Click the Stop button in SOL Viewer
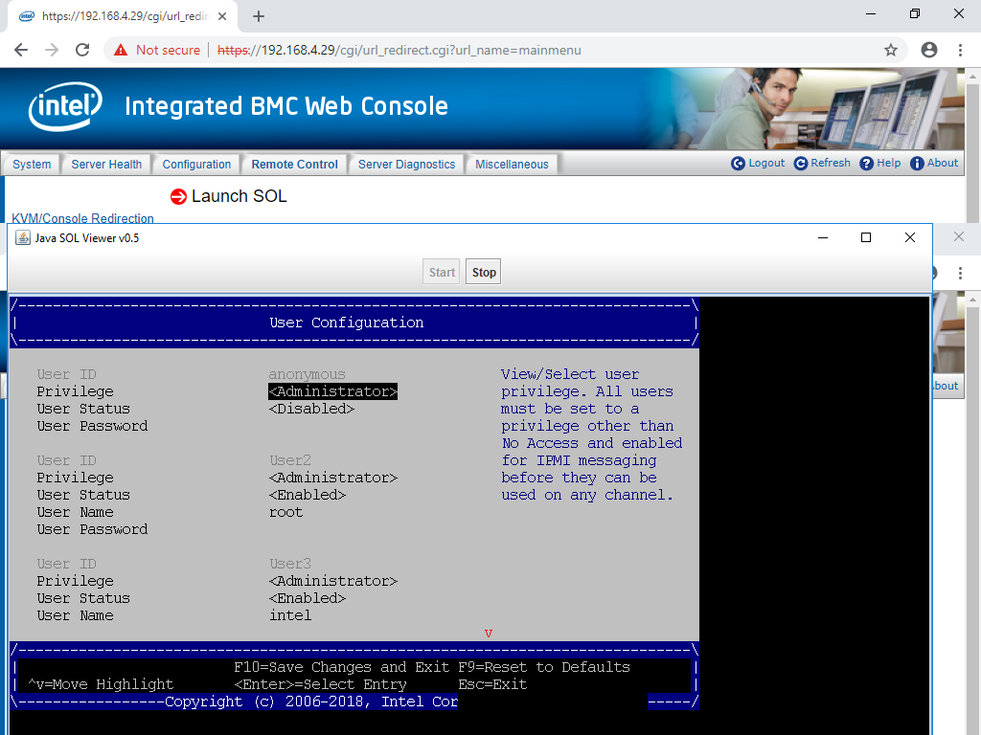 tap(484, 272)
